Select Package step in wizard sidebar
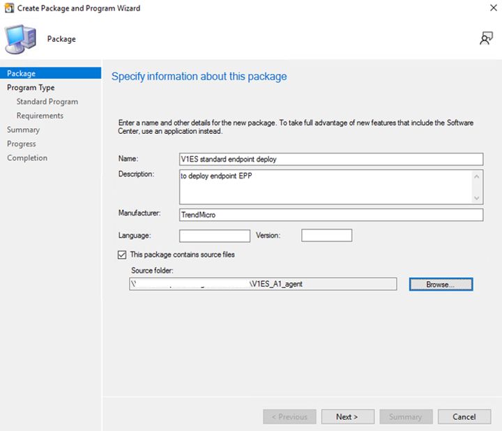Image resolution: width=502 pixels, height=431 pixels. (22, 73)
